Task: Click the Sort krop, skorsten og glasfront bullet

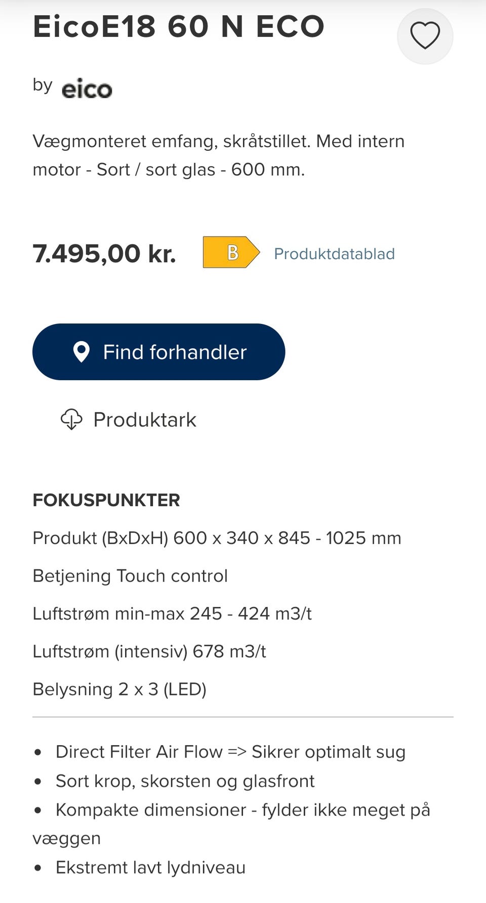Action: (x=185, y=781)
